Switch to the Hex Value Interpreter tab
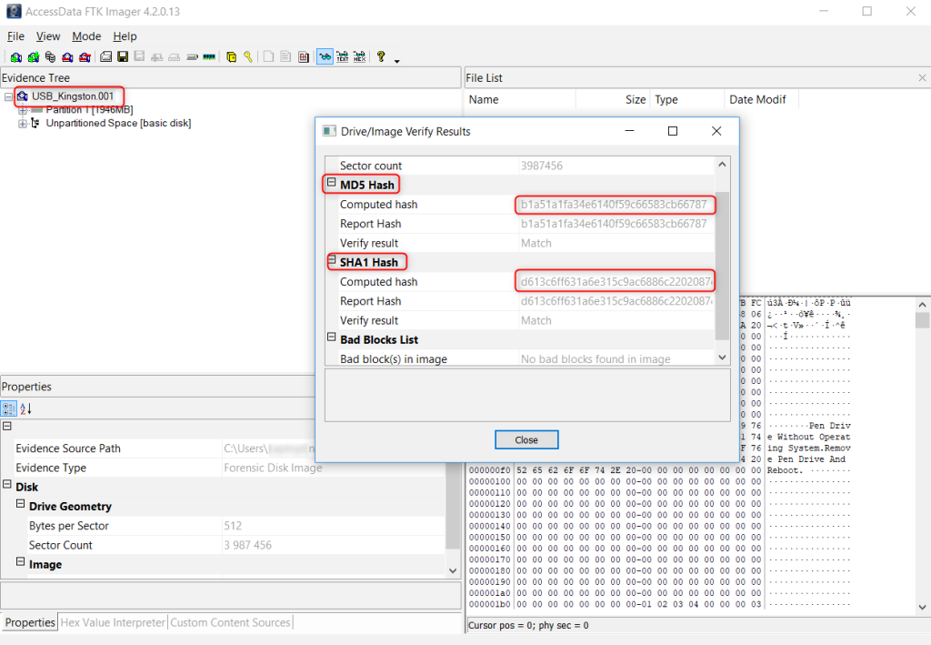 tap(113, 622)
